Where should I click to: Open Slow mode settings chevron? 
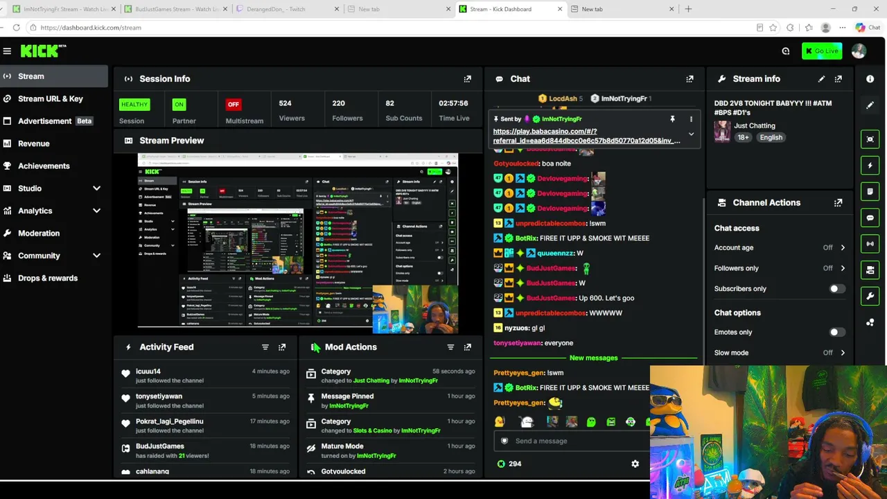(843, 353)
